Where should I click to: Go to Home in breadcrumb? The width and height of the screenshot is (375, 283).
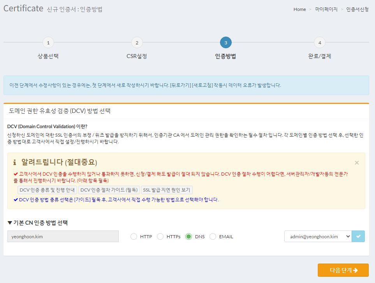pyautogui.click(x=299, y=9)
